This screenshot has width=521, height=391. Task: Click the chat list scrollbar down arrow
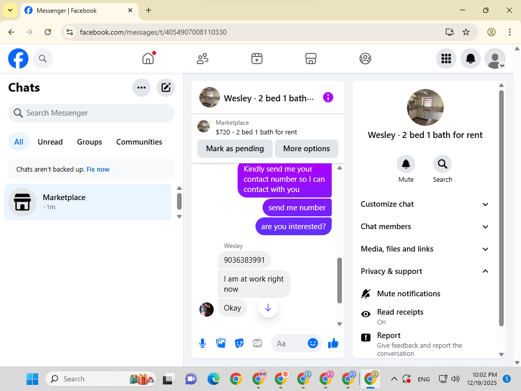[x=180, y=217]
